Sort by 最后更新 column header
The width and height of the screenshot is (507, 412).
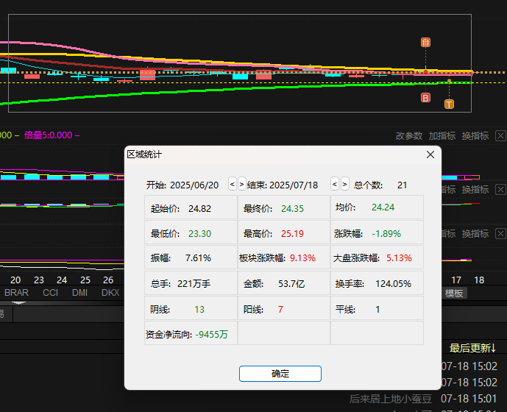(x=472, y=348)
